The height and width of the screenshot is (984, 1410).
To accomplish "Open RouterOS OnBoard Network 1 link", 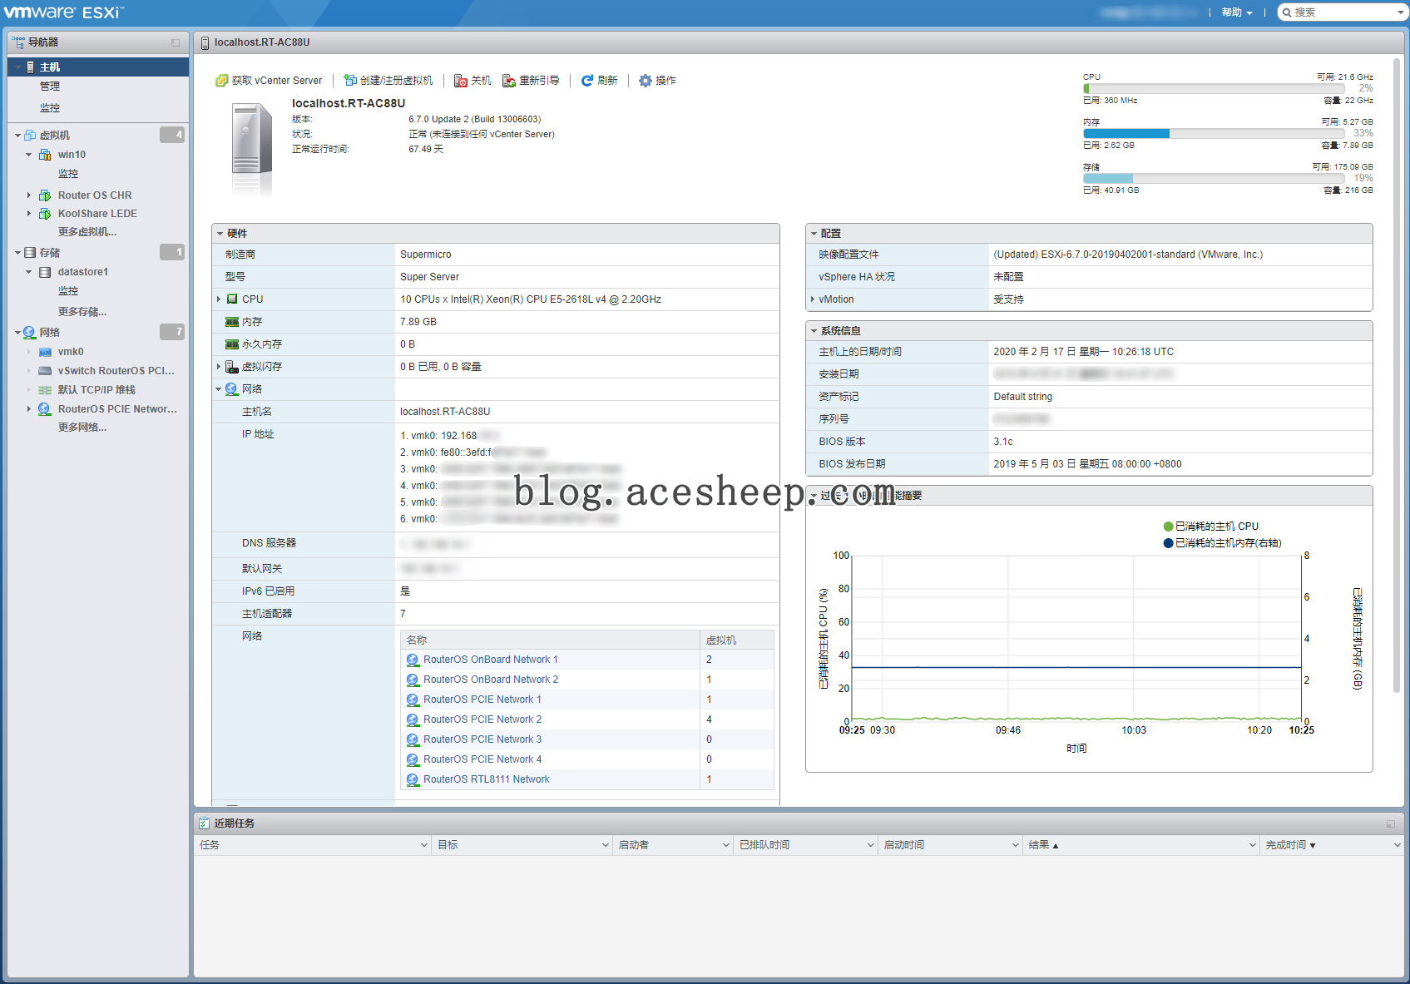I will 490,660.
